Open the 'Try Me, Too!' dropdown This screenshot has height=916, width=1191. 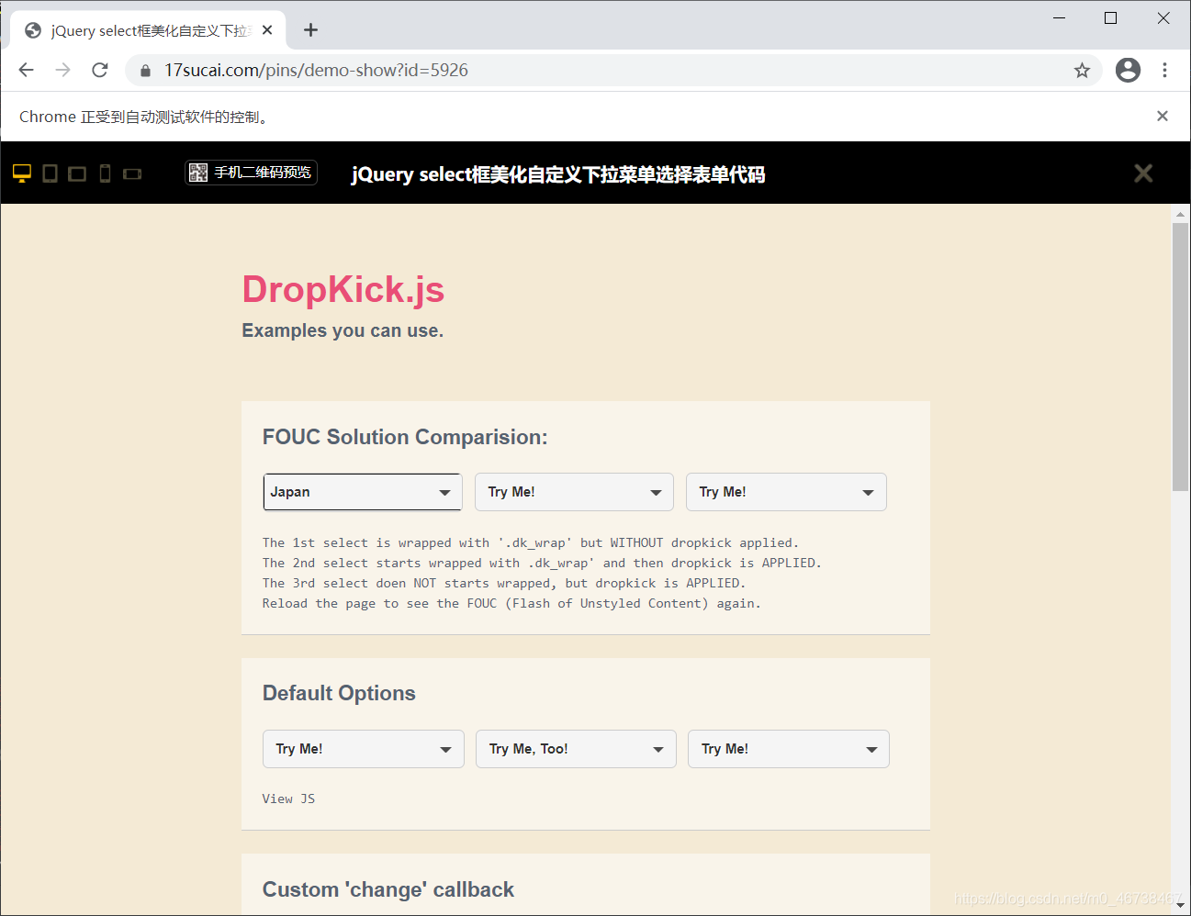pos(576,749)
